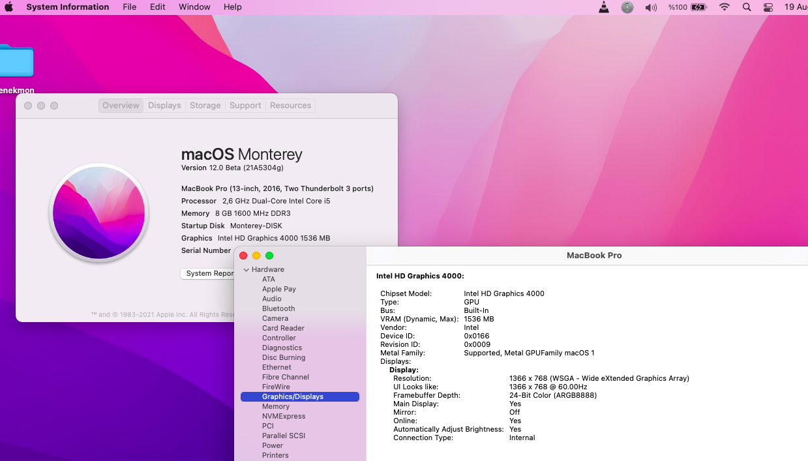Open the Window menu
Image resolution: width=808 pixels, height=461 pixels.
(x=194, y=7)
